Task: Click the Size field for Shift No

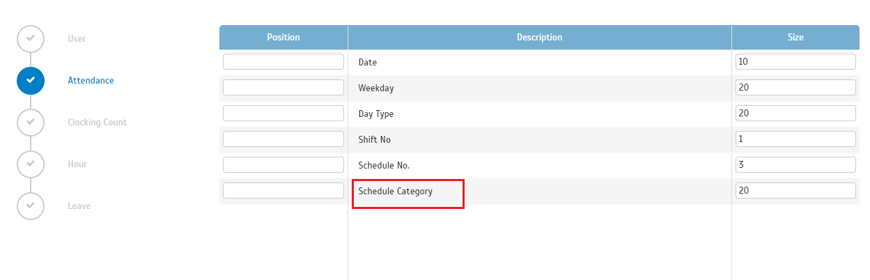Action: click(795, 139)
